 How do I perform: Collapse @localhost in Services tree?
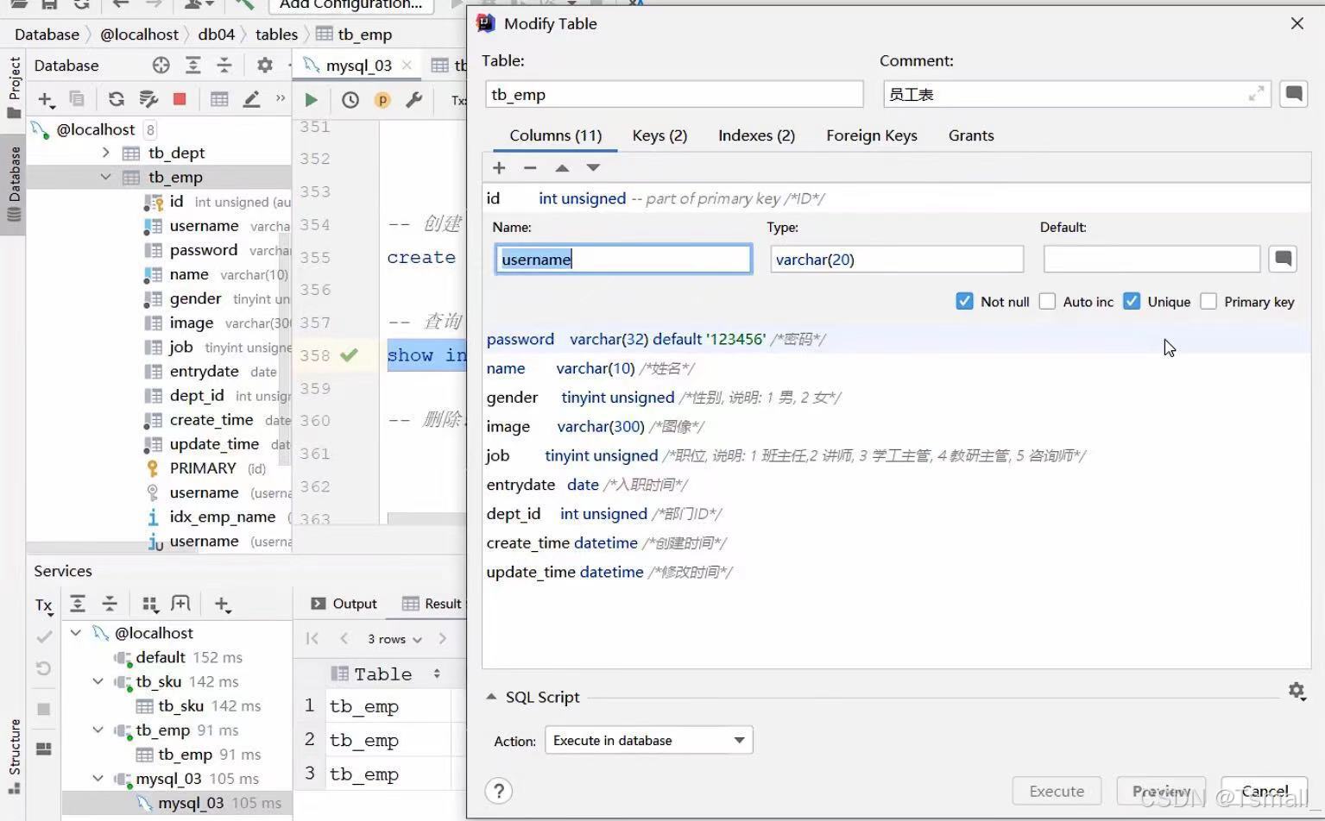(x=76, y=633)
